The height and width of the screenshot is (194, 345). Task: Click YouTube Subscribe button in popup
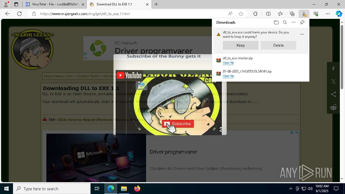(178, 124)
